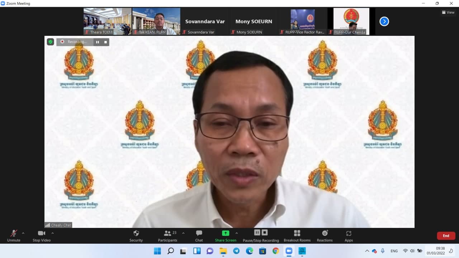Image resolution: width=459 pixels, height=258 pixels.
Task: Stop the recording using the top-left indicator
Action: [x=105, y=42]
